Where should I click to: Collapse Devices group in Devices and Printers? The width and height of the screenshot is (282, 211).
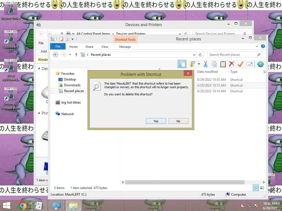39,68
